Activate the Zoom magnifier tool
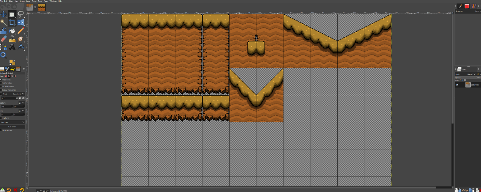Screen dimensions: 481x192 (3, 55)
